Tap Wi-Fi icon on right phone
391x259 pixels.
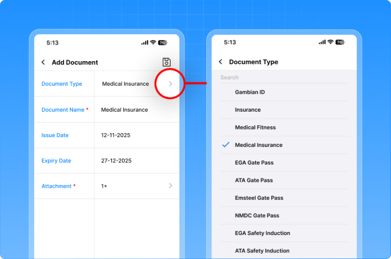point(330,42)
